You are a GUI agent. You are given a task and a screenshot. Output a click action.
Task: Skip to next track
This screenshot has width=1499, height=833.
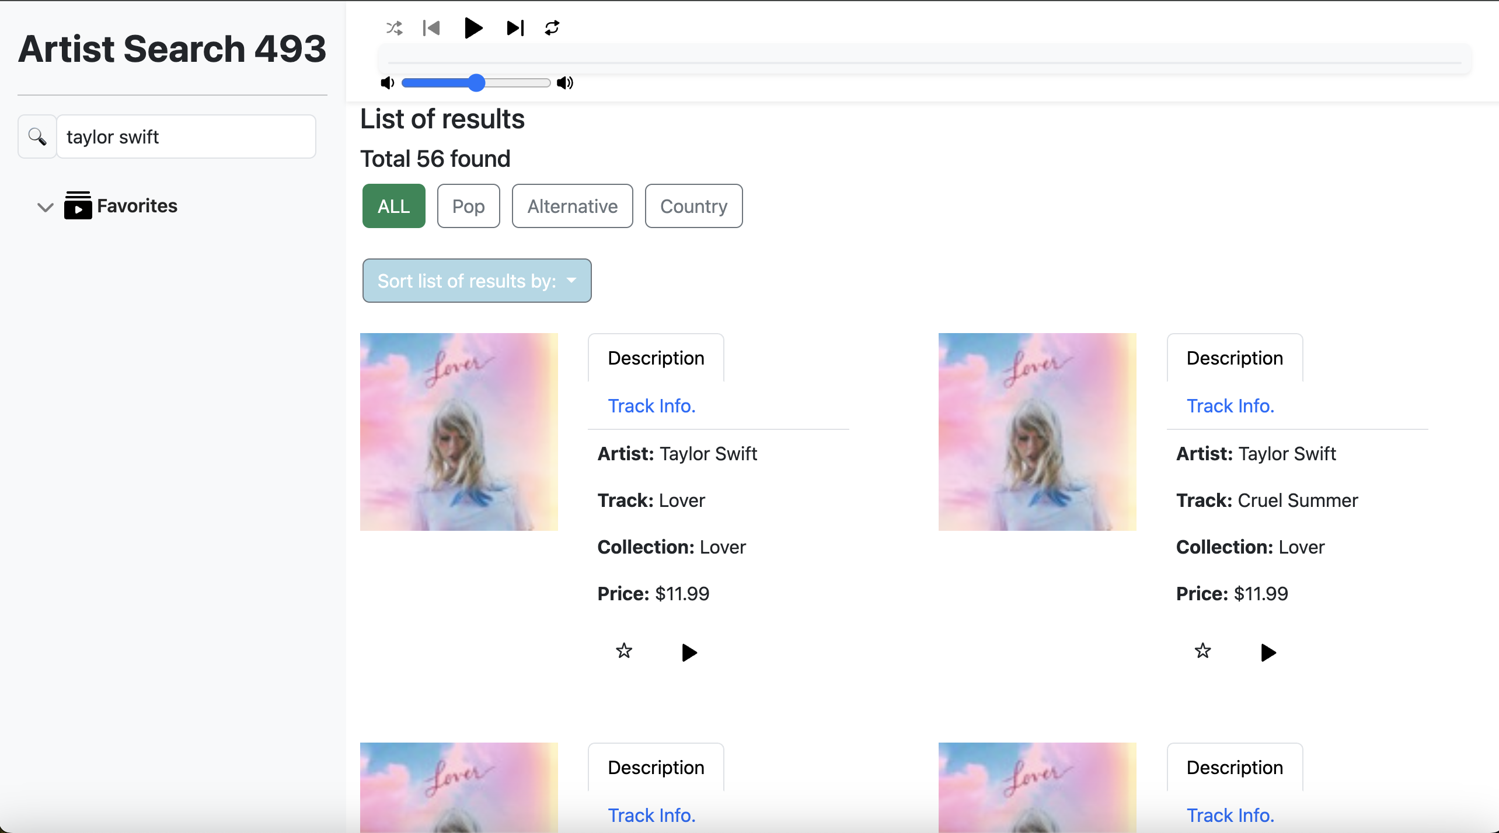515,27
